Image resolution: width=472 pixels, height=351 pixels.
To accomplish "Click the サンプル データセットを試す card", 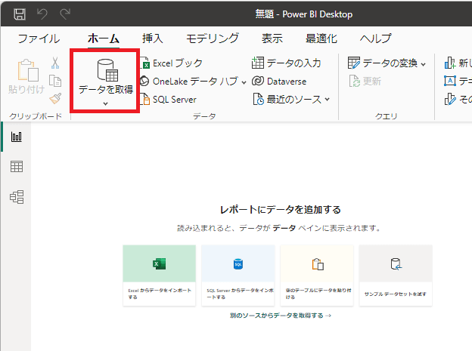I will pyautogui.click(x=396, y=276).
